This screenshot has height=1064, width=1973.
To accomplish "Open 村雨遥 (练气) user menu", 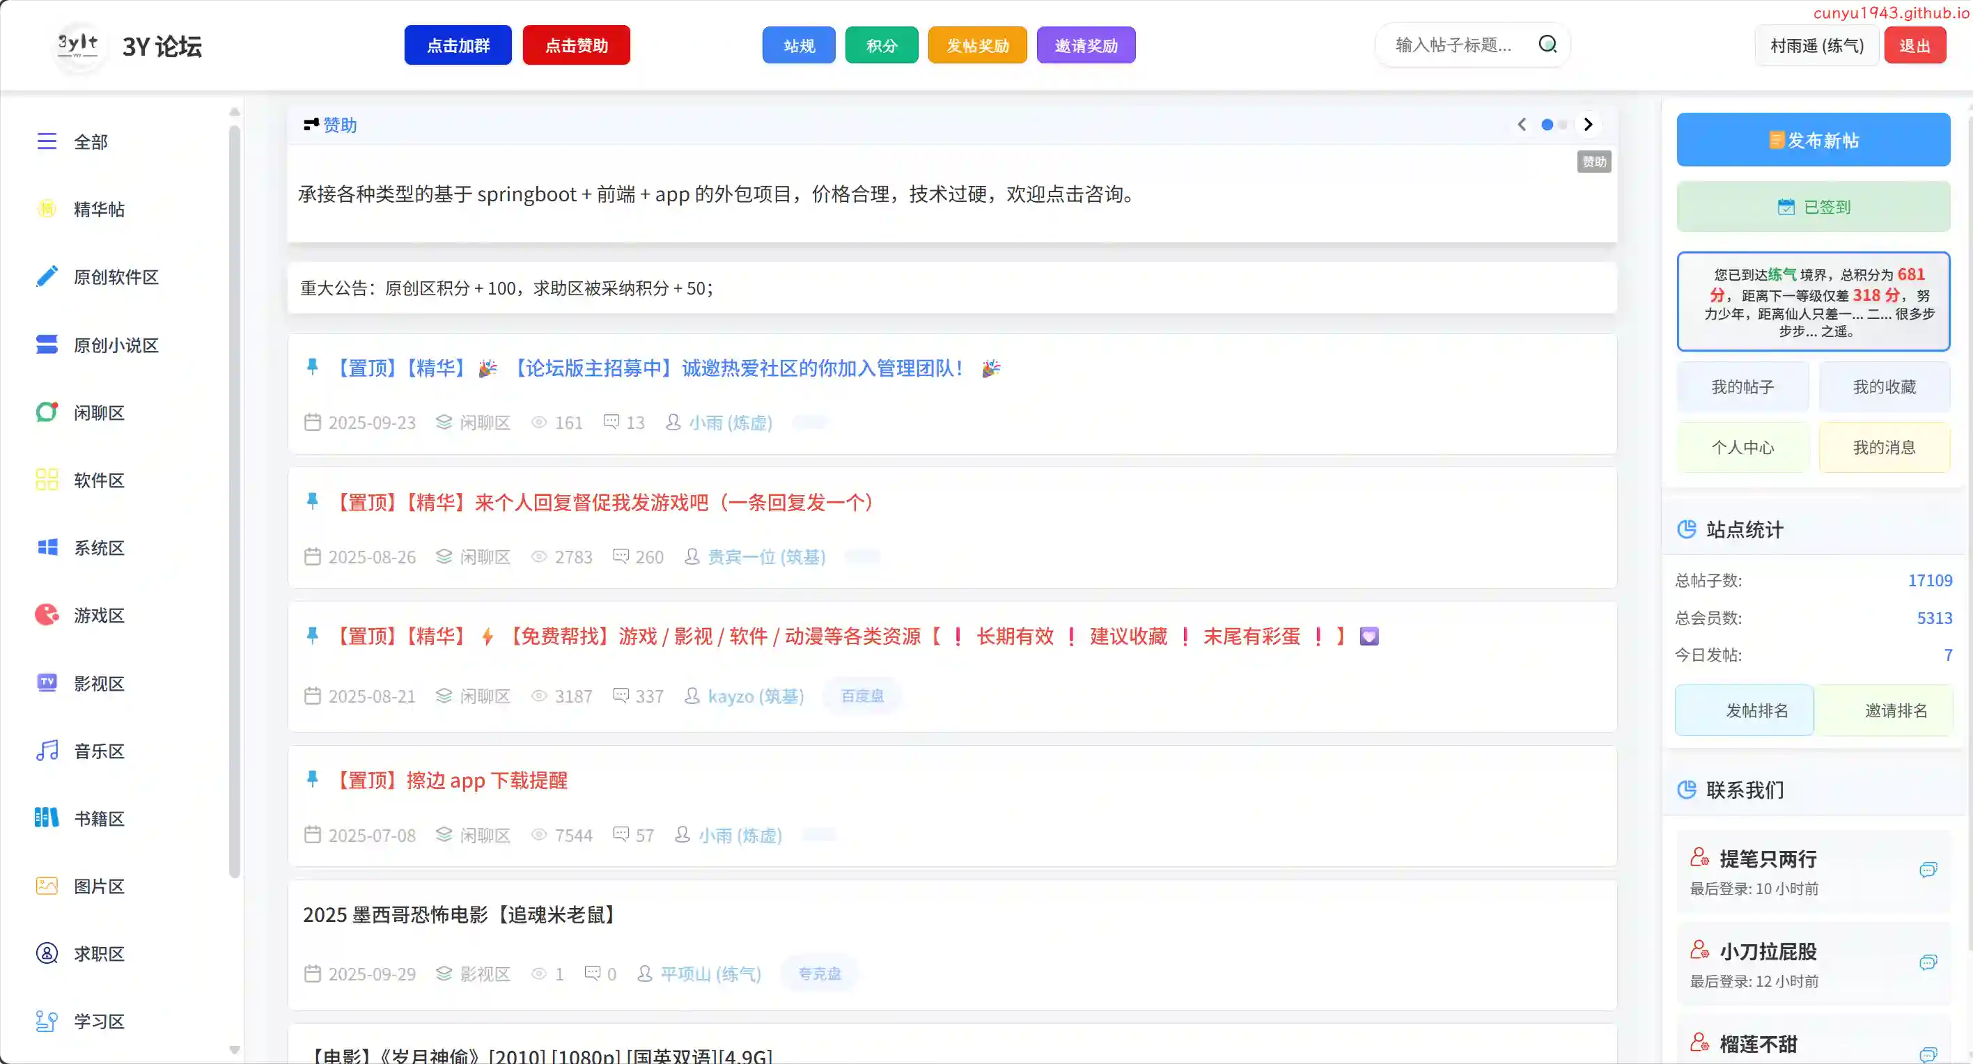I will point(1816,46).
